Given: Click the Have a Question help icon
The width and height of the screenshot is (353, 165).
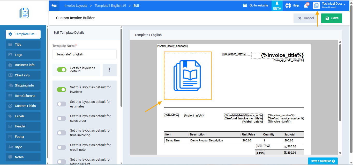Looking at the screenshot, I should pyautogui.click(x=333, y=161).
